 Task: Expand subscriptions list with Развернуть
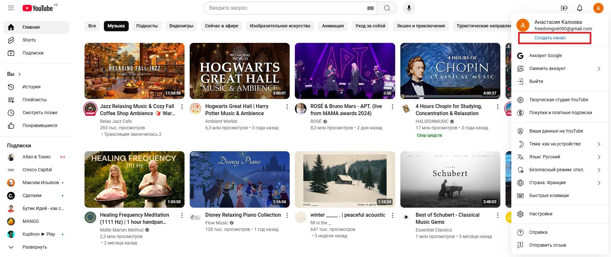(x=35, y=247)
